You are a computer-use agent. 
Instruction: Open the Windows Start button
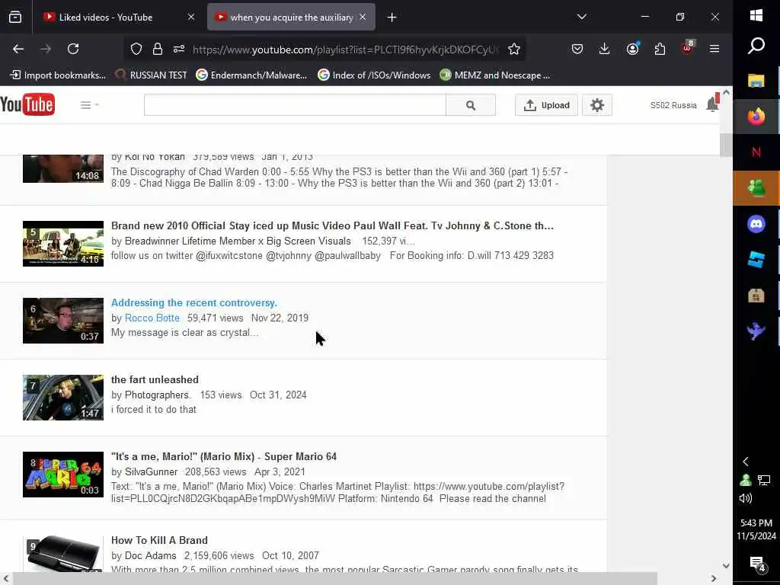[756, 15]
